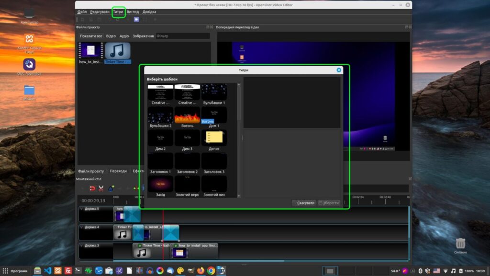Open Google Chrome from the taskbar
The width and height of the screenshot is (490, 276).
pos(211,271)
